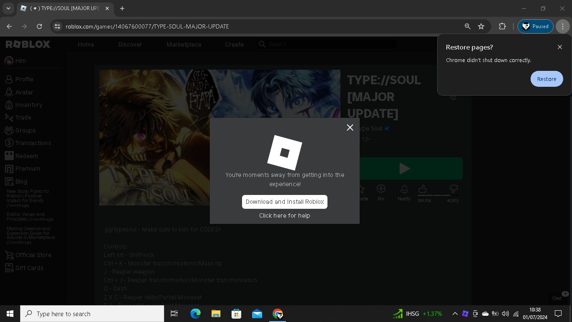
Task: Open Chrome three-dot menu
Action: tap(563, 26)
